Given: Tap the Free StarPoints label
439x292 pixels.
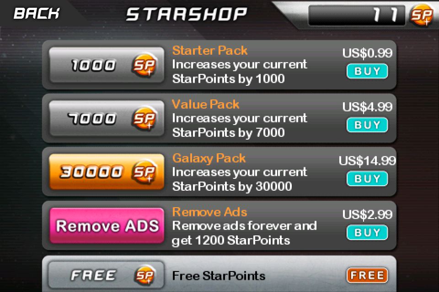Looking at the screenshot, I should (x=219, y=276).
